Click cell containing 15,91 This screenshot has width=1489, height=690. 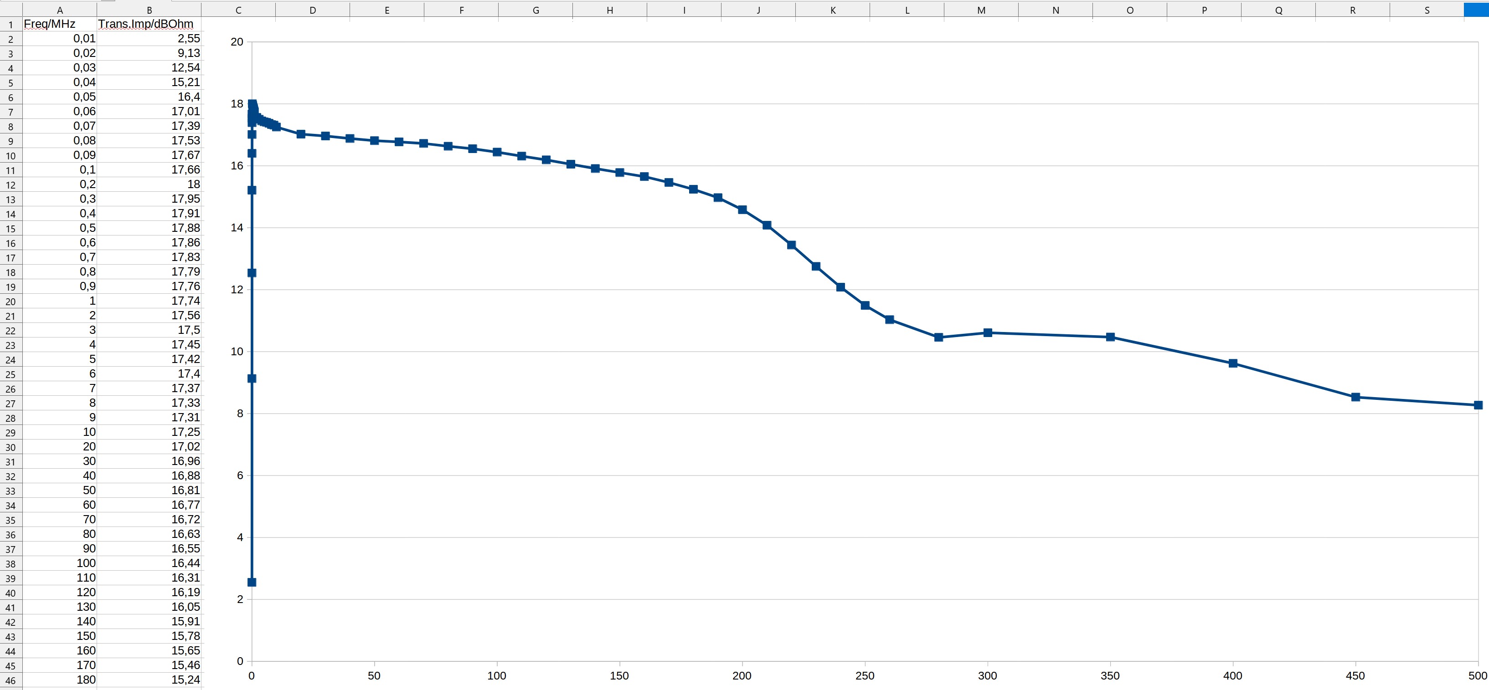click(149, 621)
